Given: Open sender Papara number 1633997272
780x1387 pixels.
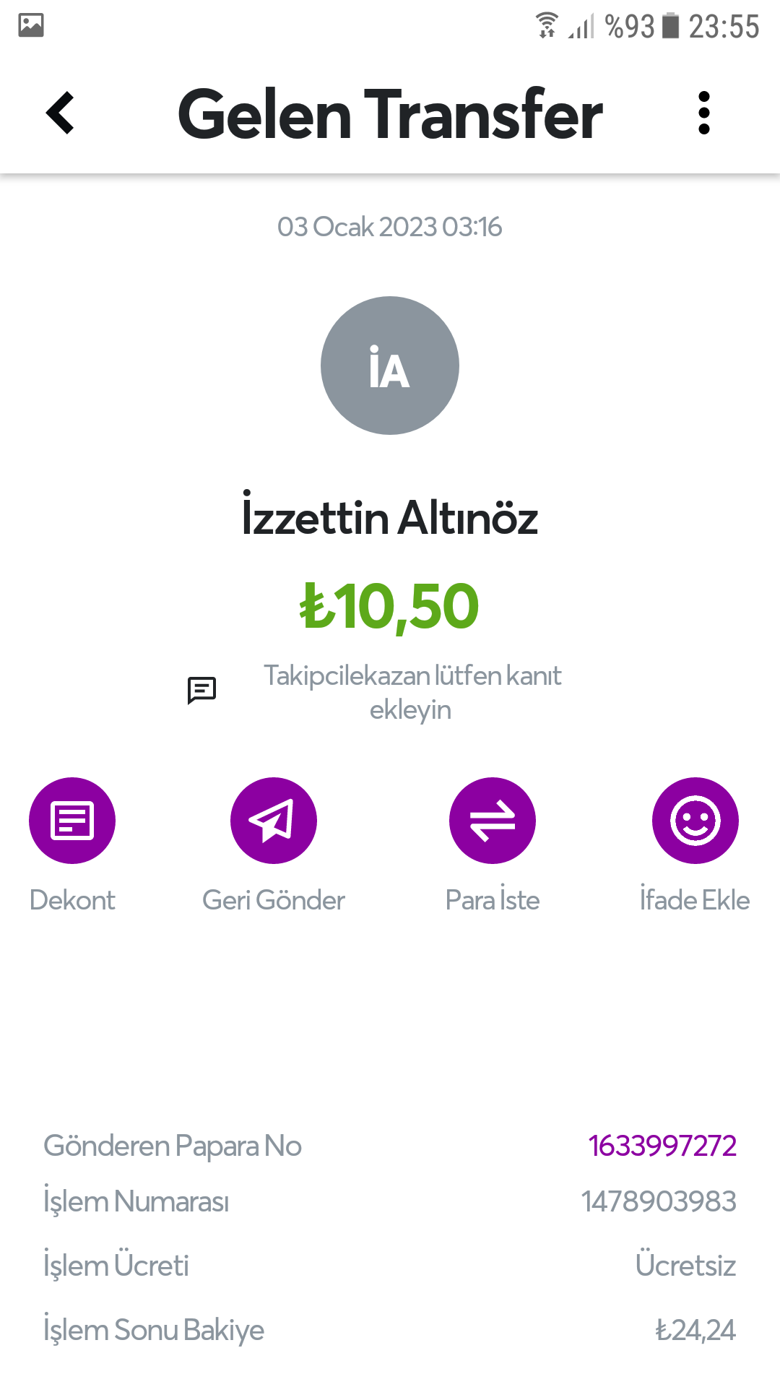Looking at the screenshot, I should [x=662, y=1146].
